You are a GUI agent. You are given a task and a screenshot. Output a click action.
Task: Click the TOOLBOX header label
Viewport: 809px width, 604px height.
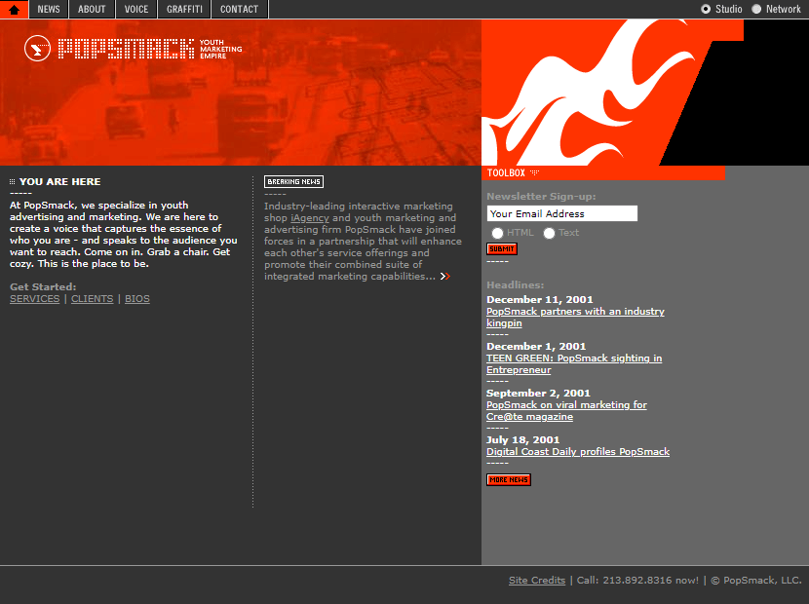click(x=506, y=172)
